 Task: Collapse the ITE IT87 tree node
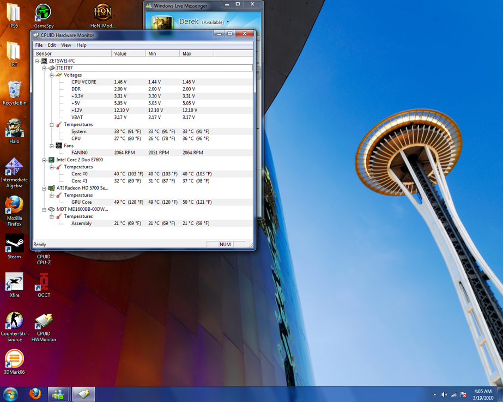(45, 68)
